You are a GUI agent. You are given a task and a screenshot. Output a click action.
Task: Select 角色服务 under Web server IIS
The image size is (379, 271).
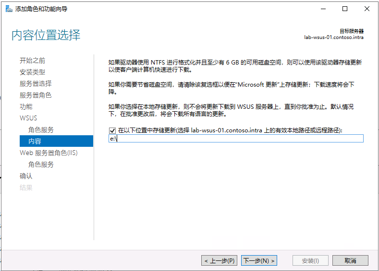point(41,165)
